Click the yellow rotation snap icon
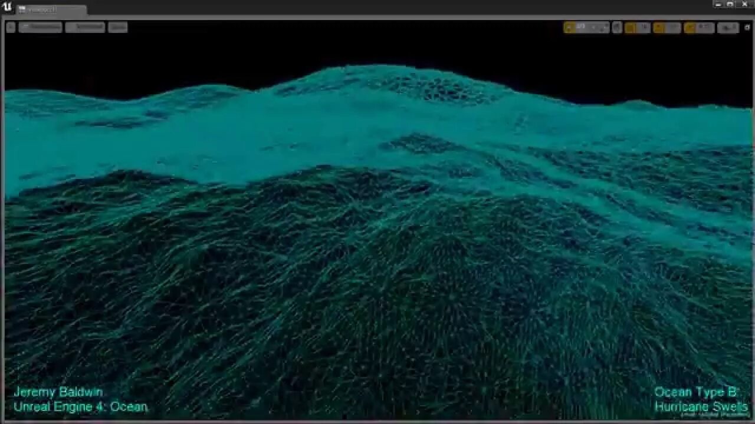Viewport: 755px width, 424px height. (658, 27)
